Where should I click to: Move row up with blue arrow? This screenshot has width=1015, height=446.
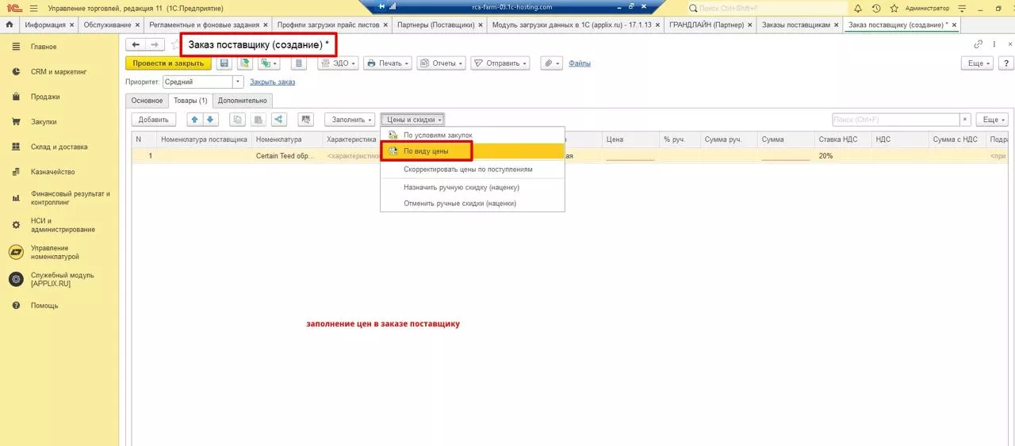[195, 120]
